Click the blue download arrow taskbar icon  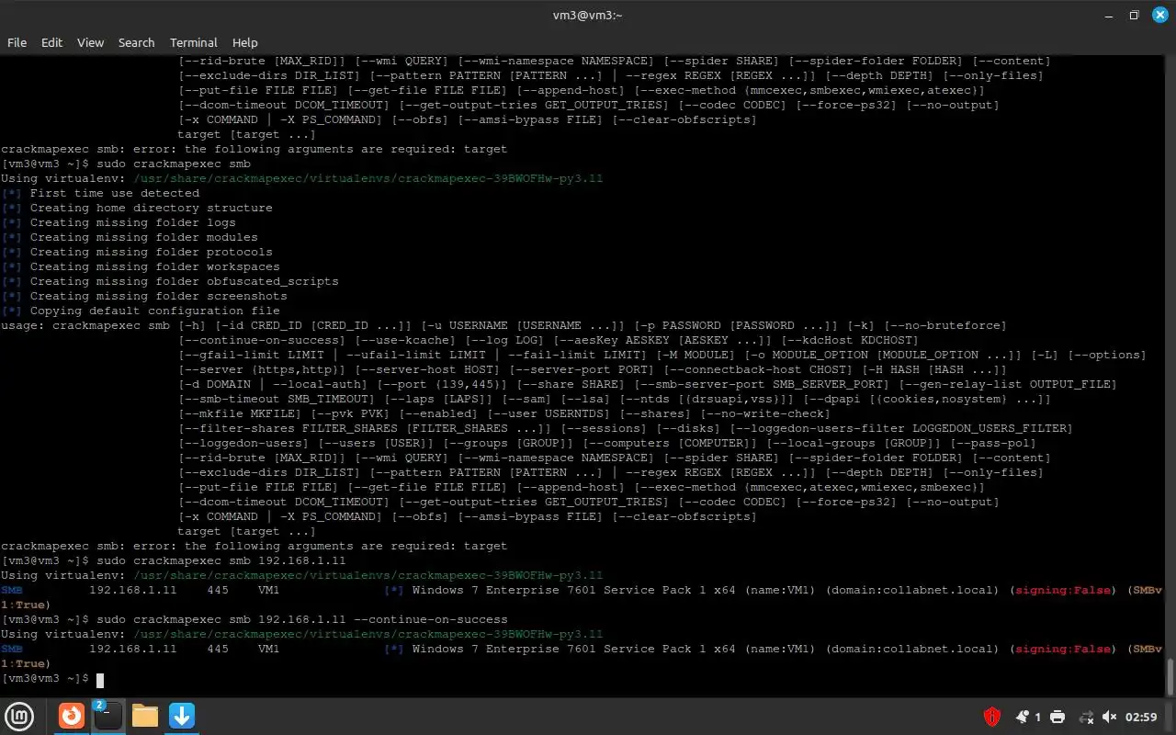coord(182,716)
